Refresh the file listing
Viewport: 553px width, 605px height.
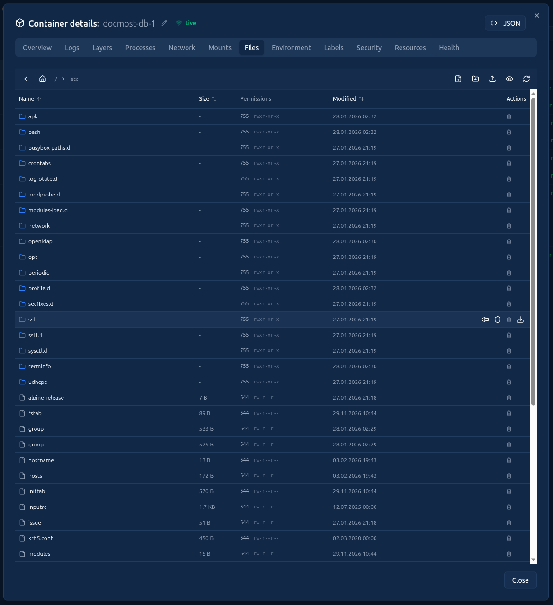coord(526,79)
